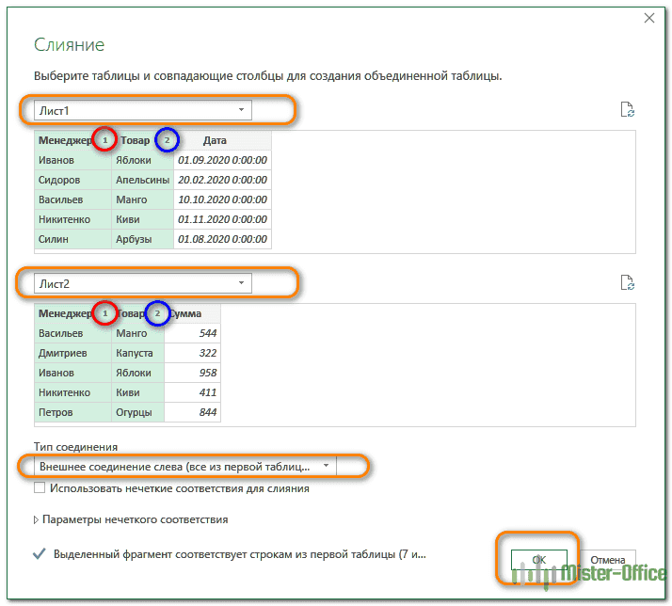Enable the нечеткие соответствия checkbox

coord(40,488)
